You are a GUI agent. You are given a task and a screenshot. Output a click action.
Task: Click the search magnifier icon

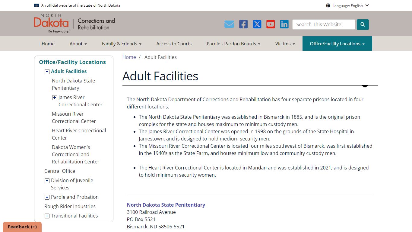click(363, 24)
